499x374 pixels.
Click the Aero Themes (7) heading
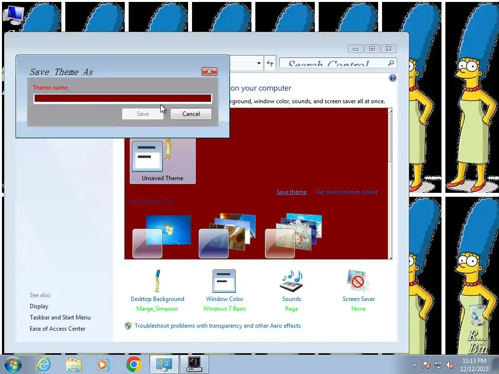151,201
